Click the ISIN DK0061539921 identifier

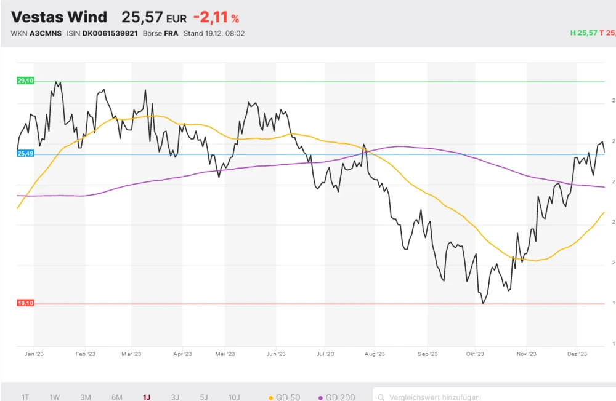pos(100,34)
